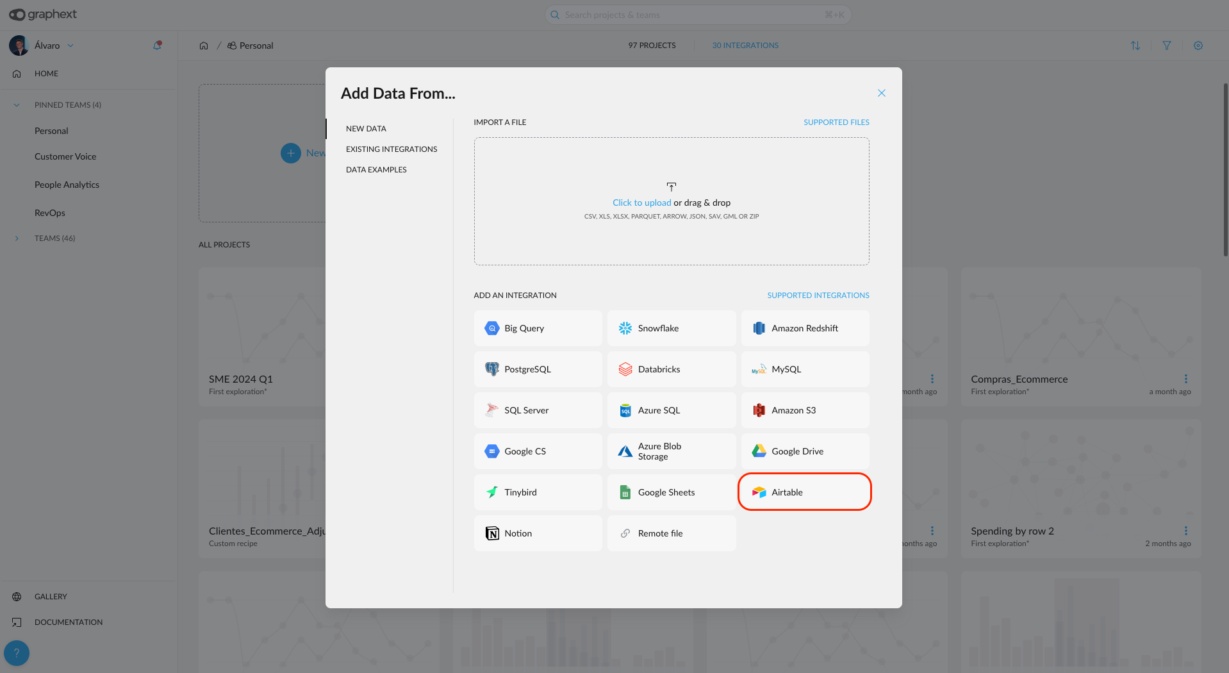The height and width of the screenshot is (673, 1229).
Task: Open notifications bell
Action: click(157, 46)
